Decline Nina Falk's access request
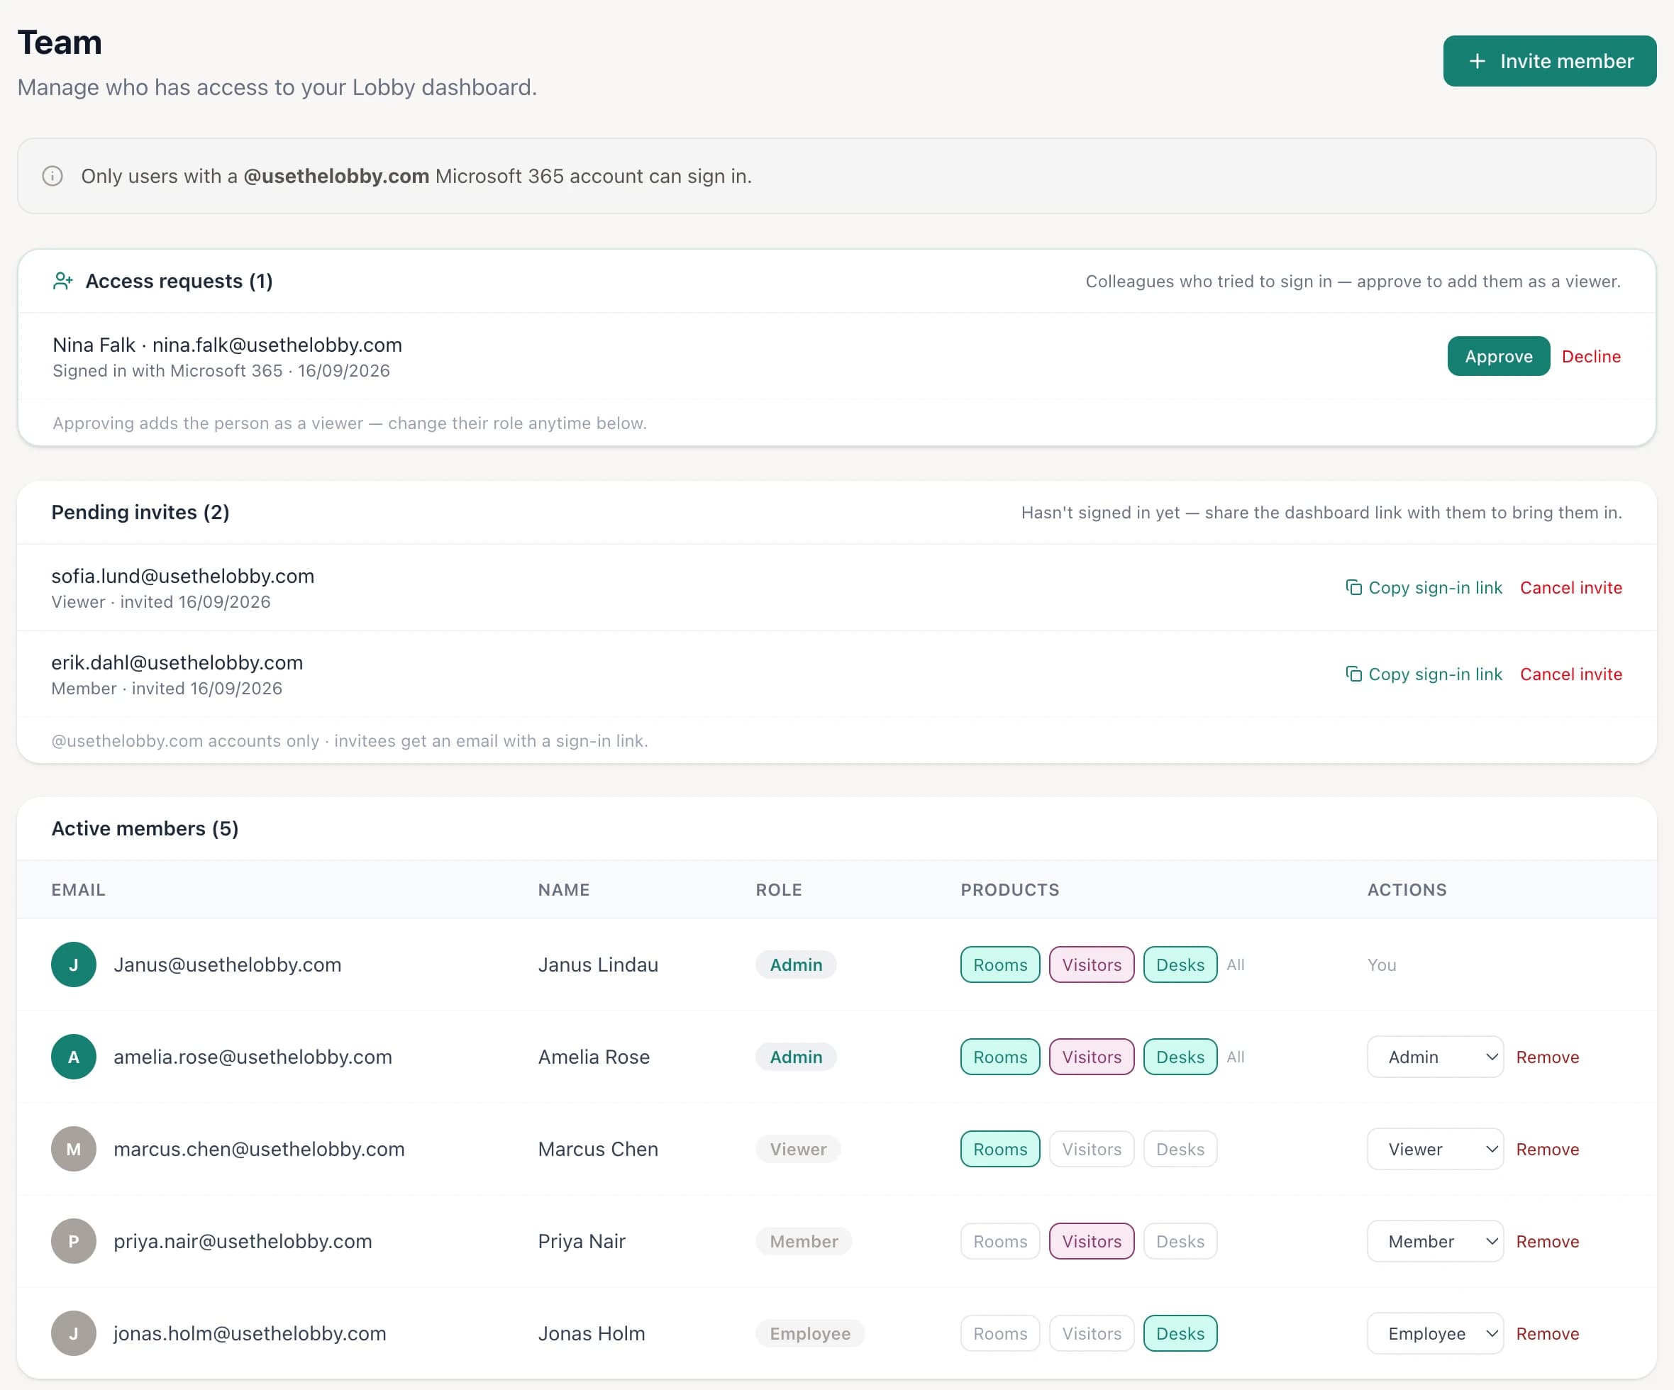The image size is (1674, 1390). click(1590, 356)
